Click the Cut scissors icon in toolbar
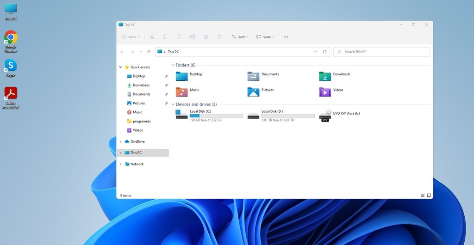The image size is (474, 245). tap(152, 37)
